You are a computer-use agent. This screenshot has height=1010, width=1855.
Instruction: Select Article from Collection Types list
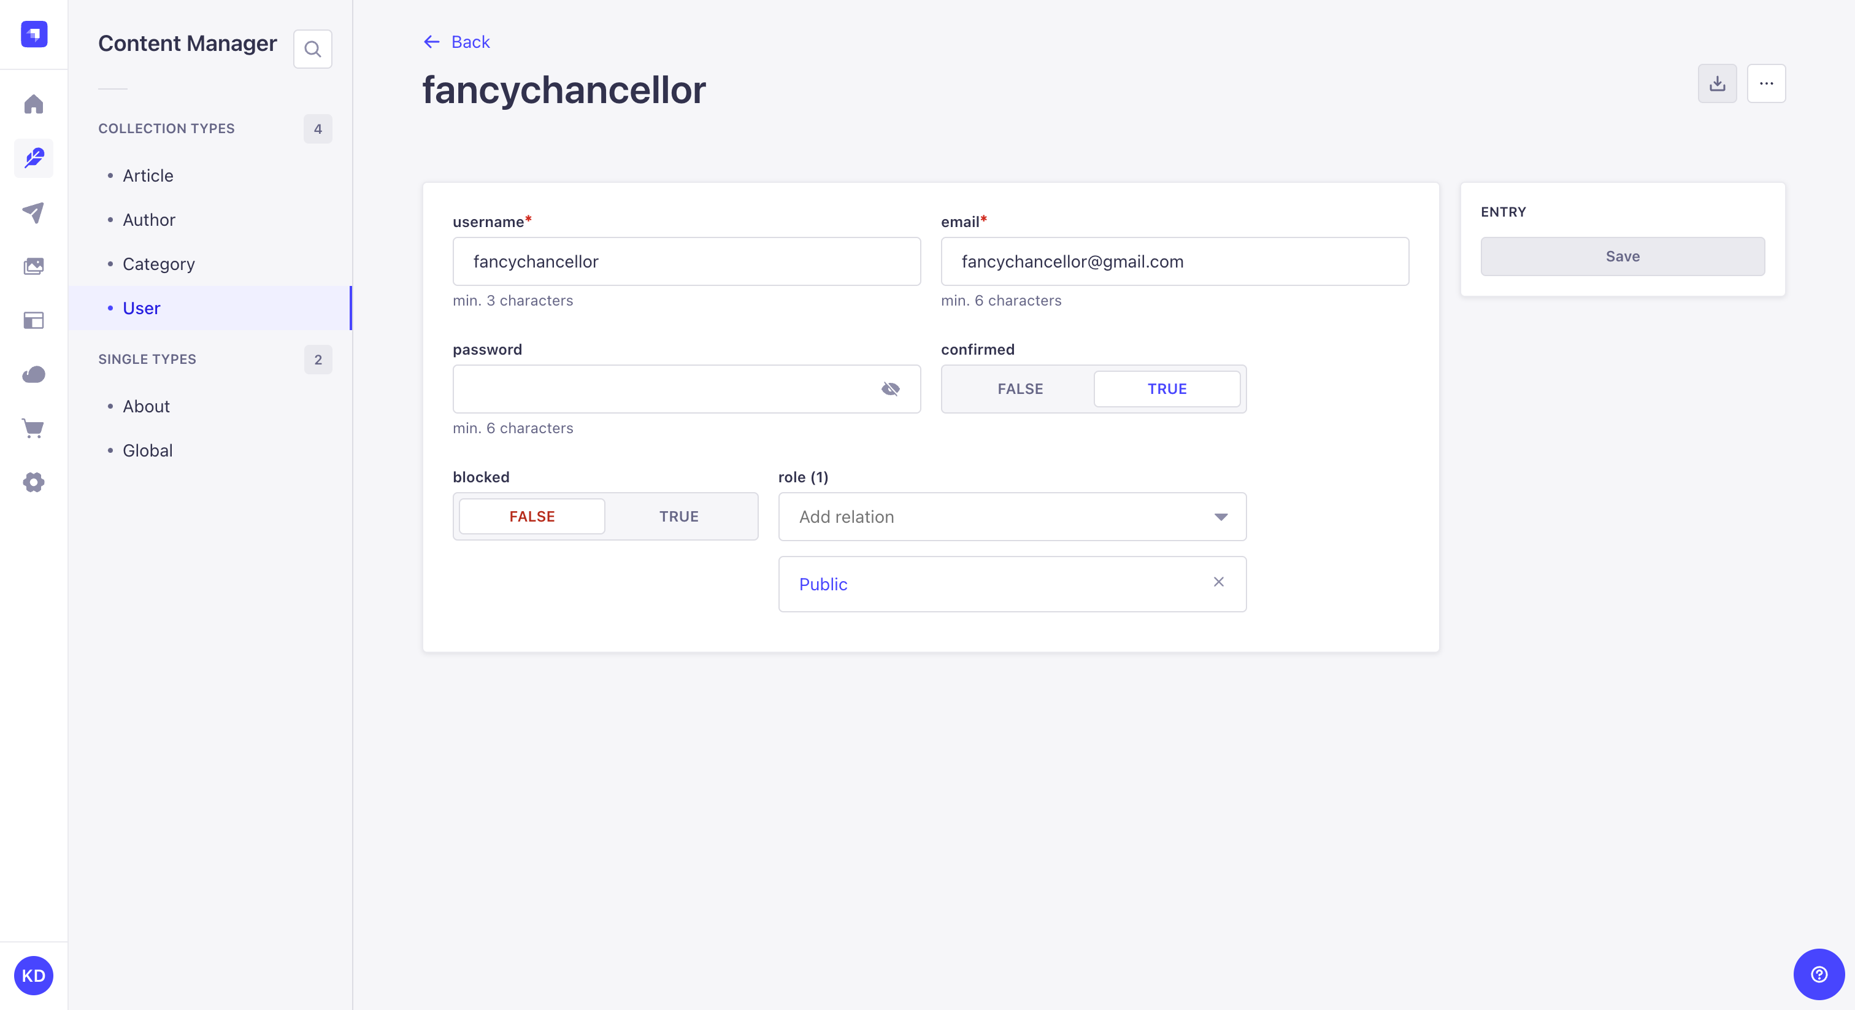point(147,175)
